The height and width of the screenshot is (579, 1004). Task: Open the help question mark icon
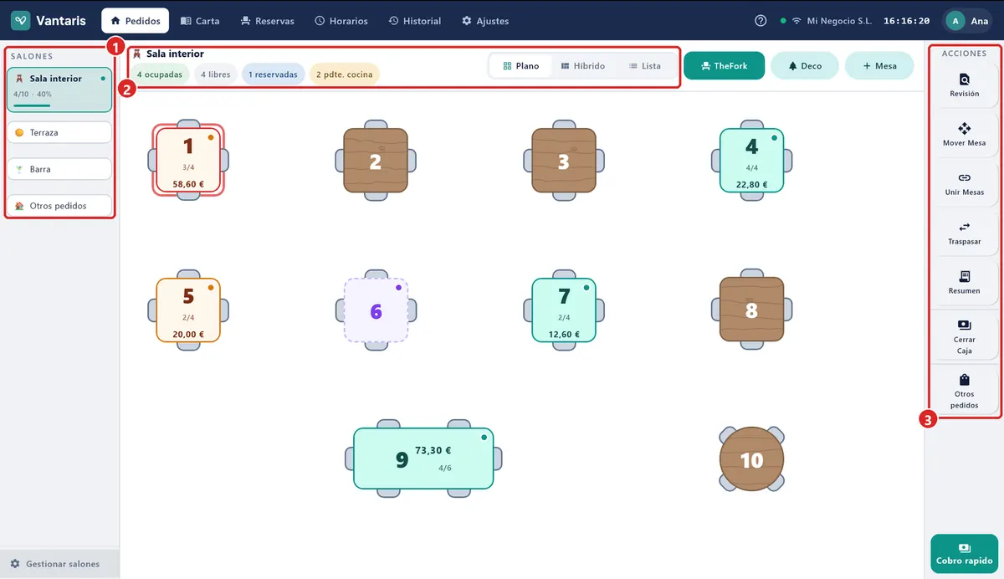761,21
